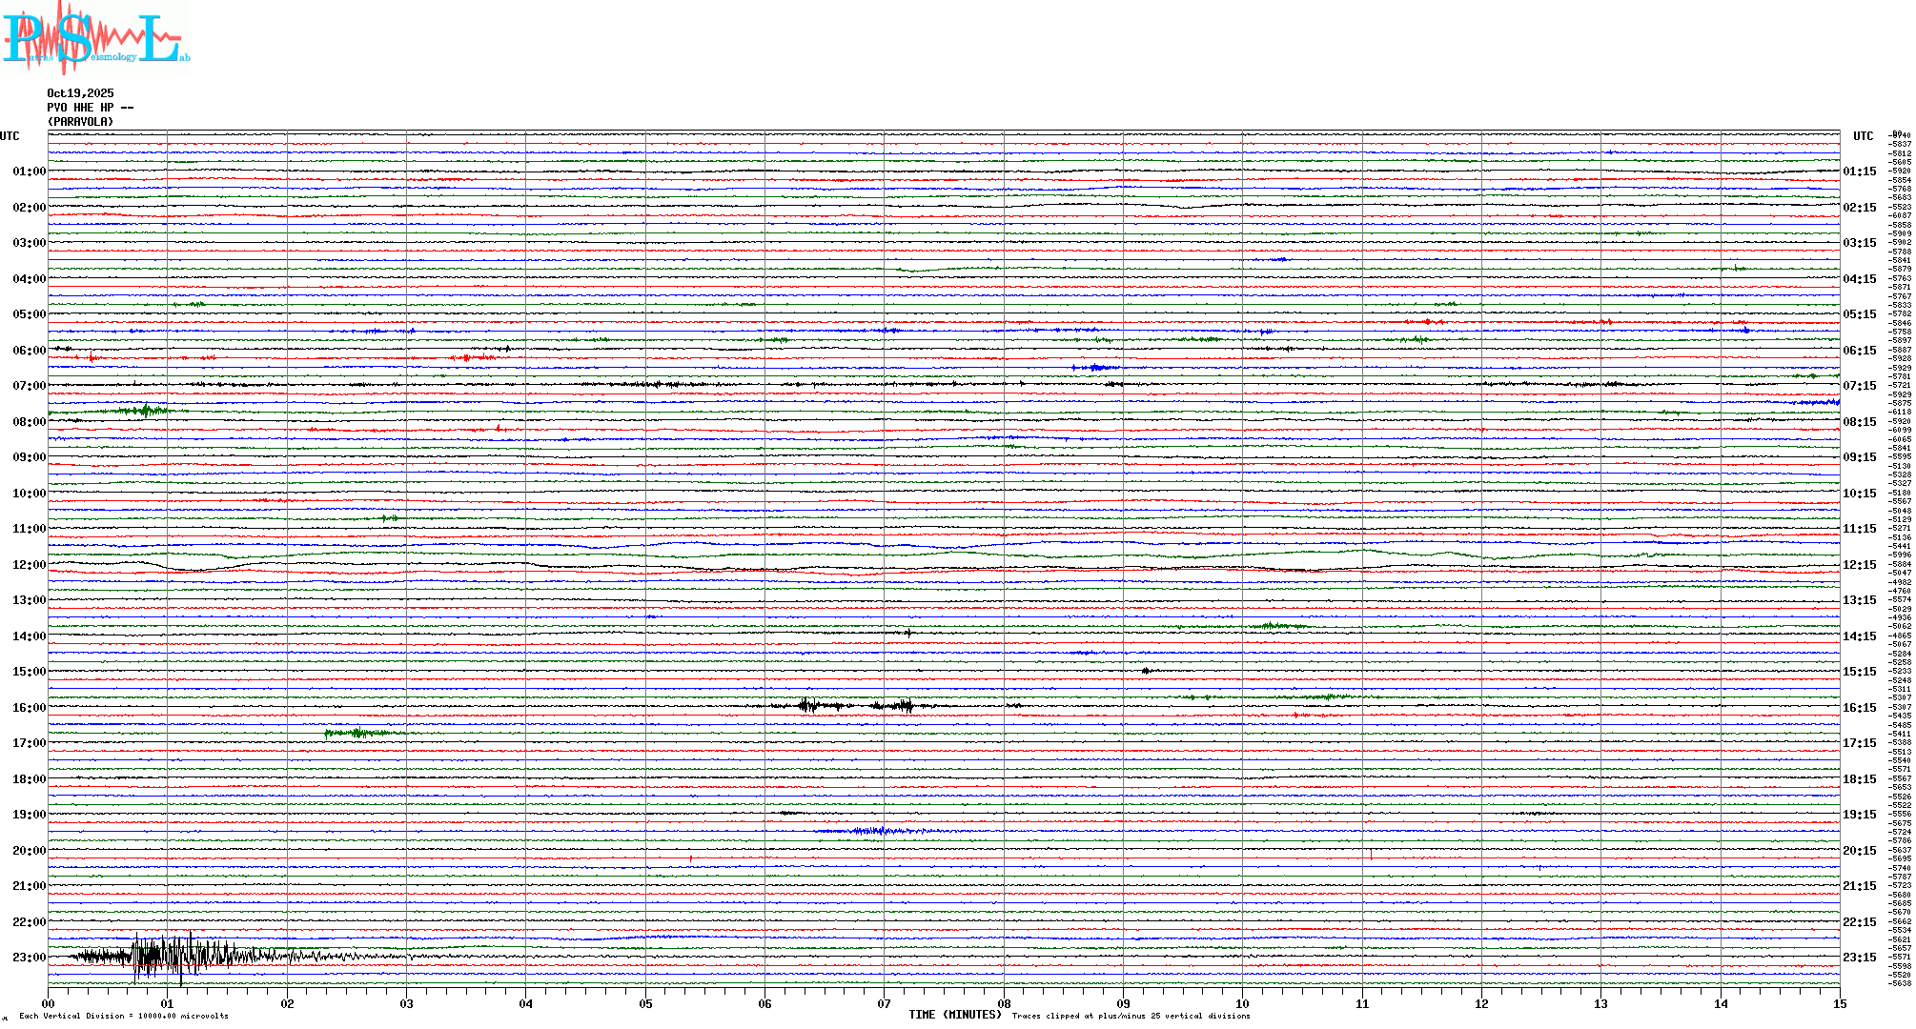Click the (PARAVOLA) station name text
1916x1029 pixels.
click(80, 122)
